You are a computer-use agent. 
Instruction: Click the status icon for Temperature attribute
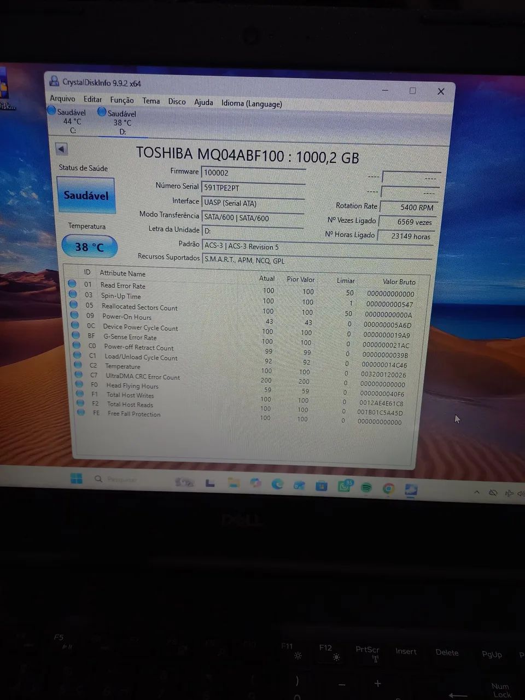click(x=78, y=365)
